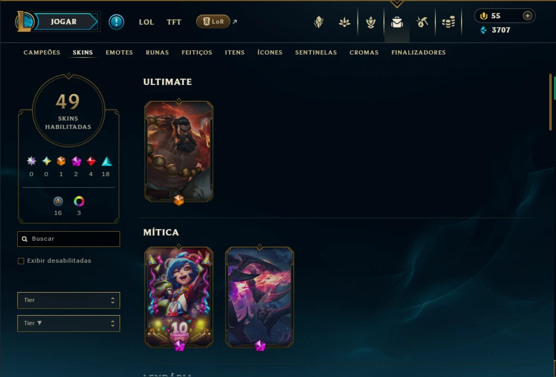Select the Ultimate Udyr skin thumbnail
The image size is (556, 377).
[x=179, y=152]
